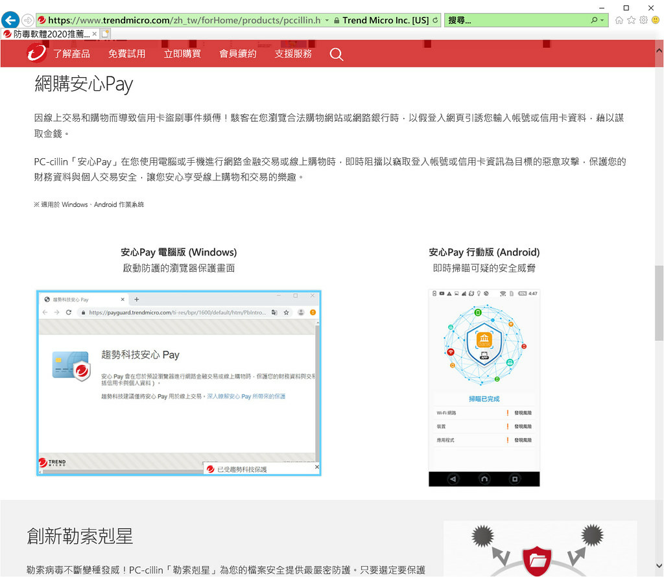
Task: Open the 了解產品 menu
Action: coord(71,54)
